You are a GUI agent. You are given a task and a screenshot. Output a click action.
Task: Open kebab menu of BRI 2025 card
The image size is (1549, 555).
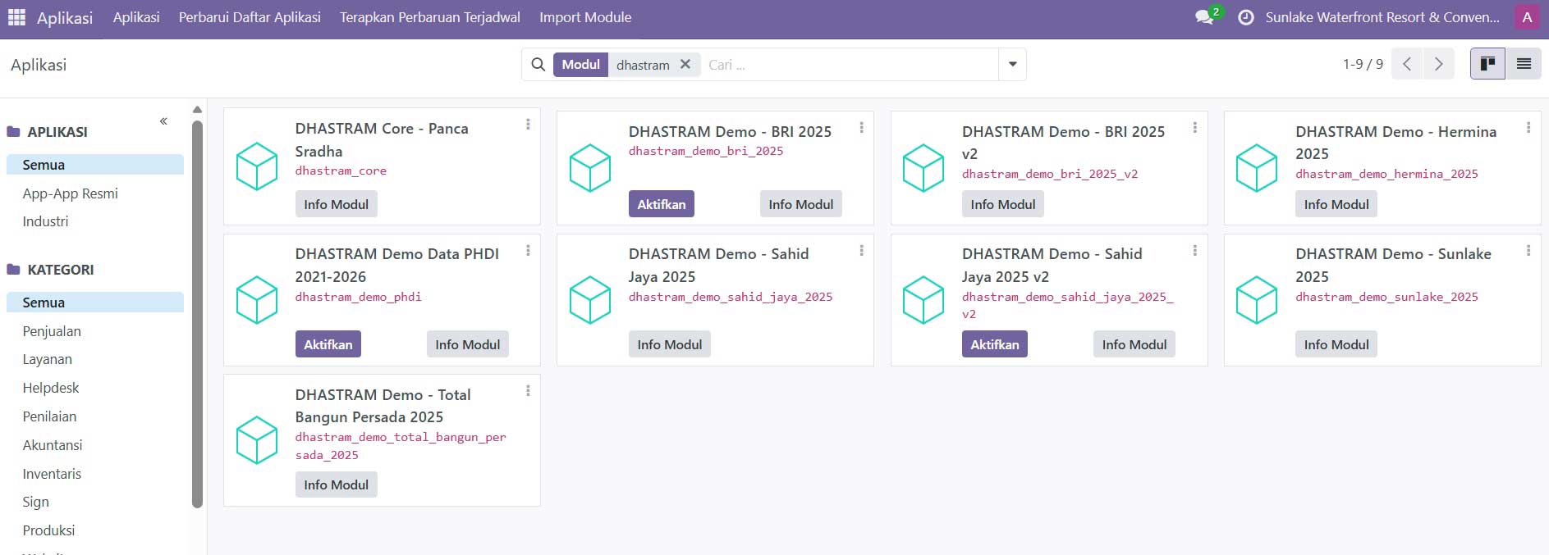click(x=861, y=128)
